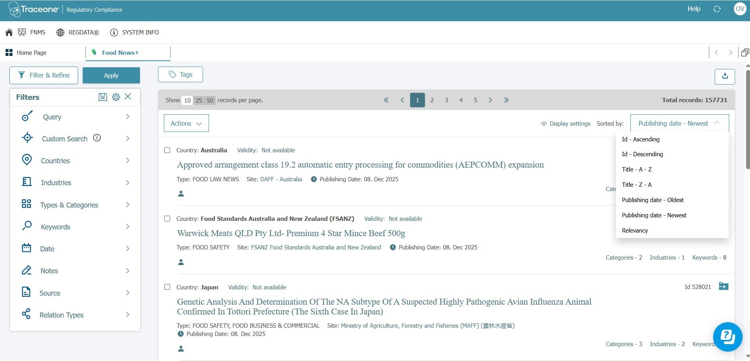Save filters with the save icon
The width and height of the screenshot is (750, 361).
pyautogui.click(x=103, y=97)
